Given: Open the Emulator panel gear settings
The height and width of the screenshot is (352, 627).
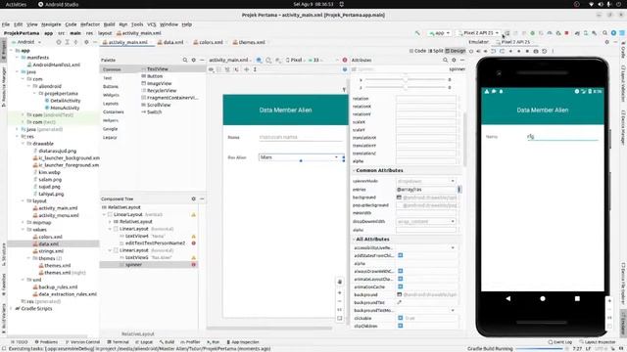Looking at the screenshot, I should pos(606,42).
